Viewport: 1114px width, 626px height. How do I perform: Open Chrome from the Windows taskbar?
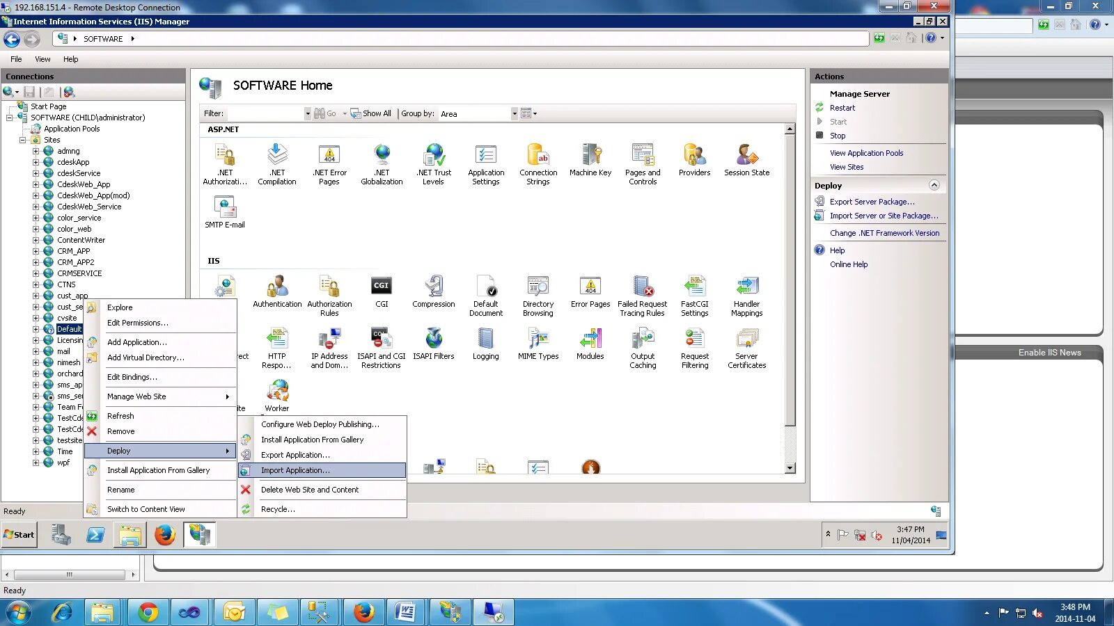148,613
